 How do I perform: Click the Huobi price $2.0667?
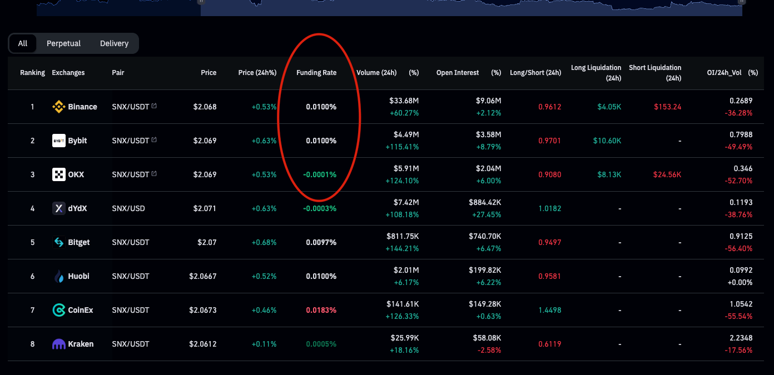[203, 276]
